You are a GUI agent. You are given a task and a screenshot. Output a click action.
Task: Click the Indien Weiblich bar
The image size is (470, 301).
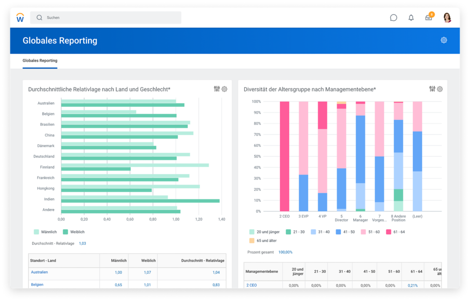click(x=140, y=201)
